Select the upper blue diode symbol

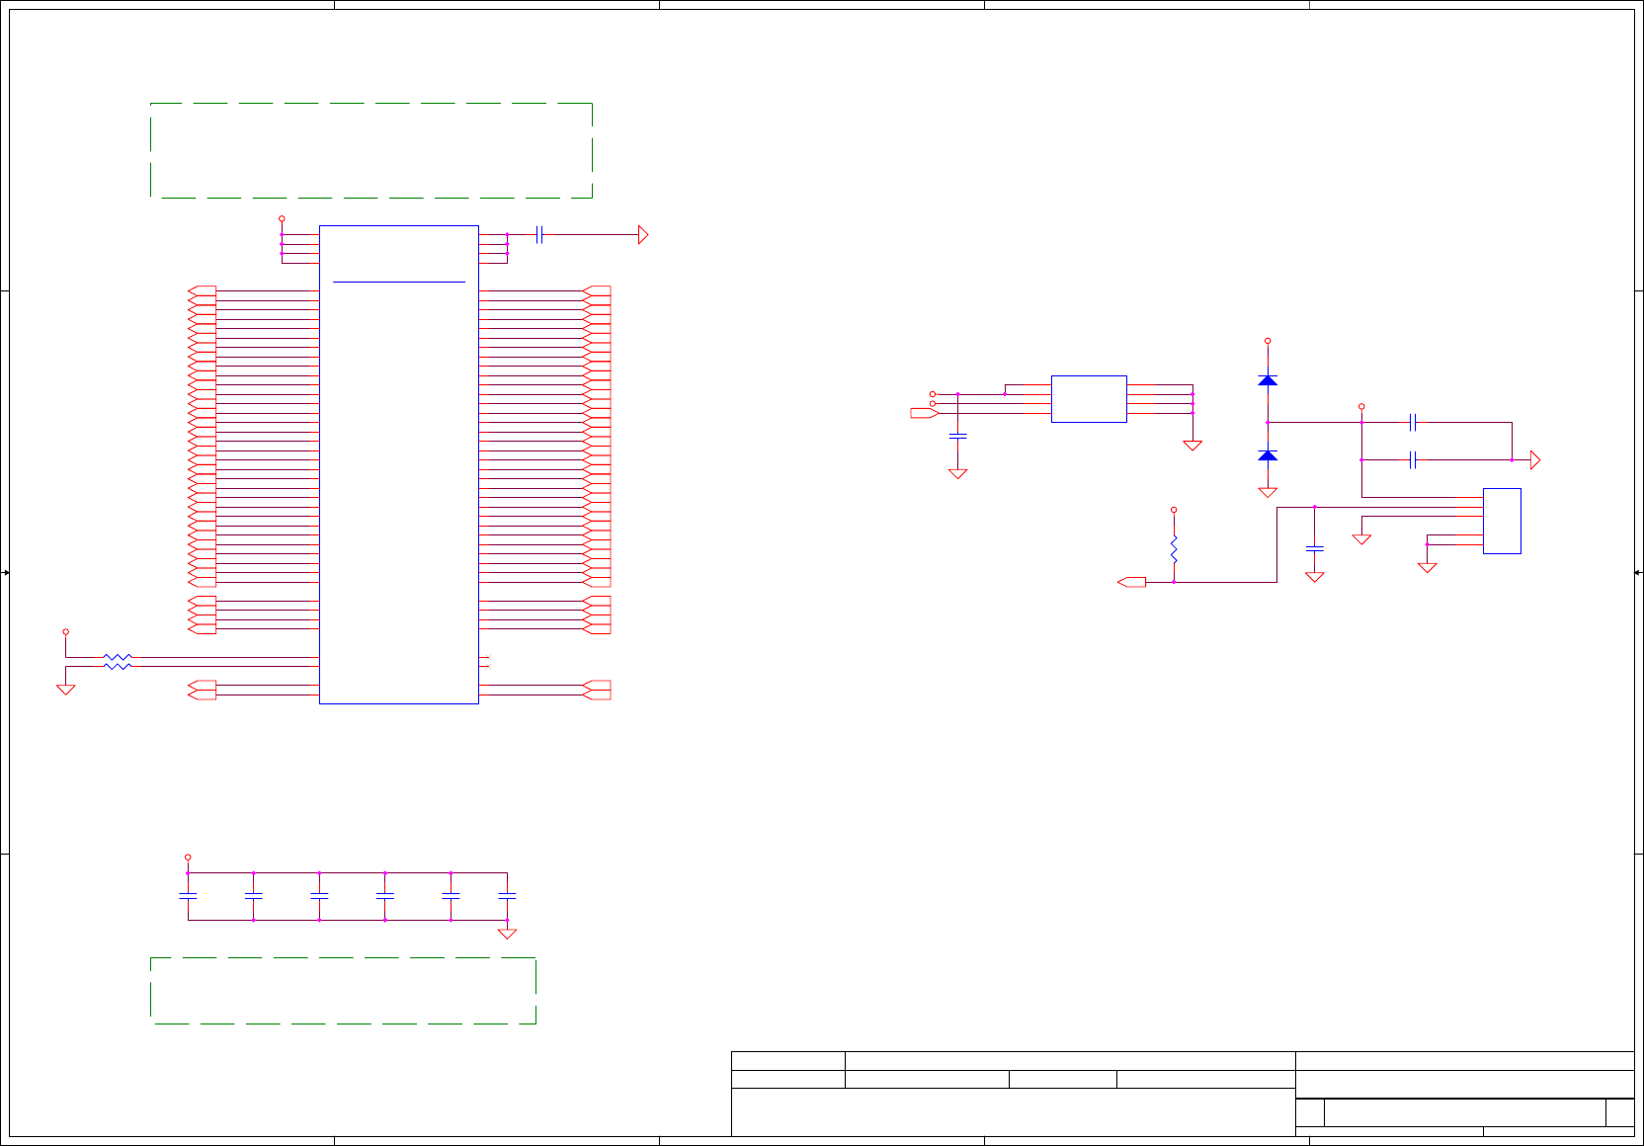(x=1268, y=380)
